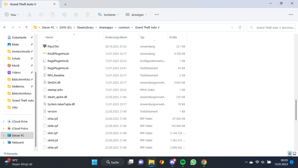
Task: Select the file startup.rphs
Action: pos(55,90)
